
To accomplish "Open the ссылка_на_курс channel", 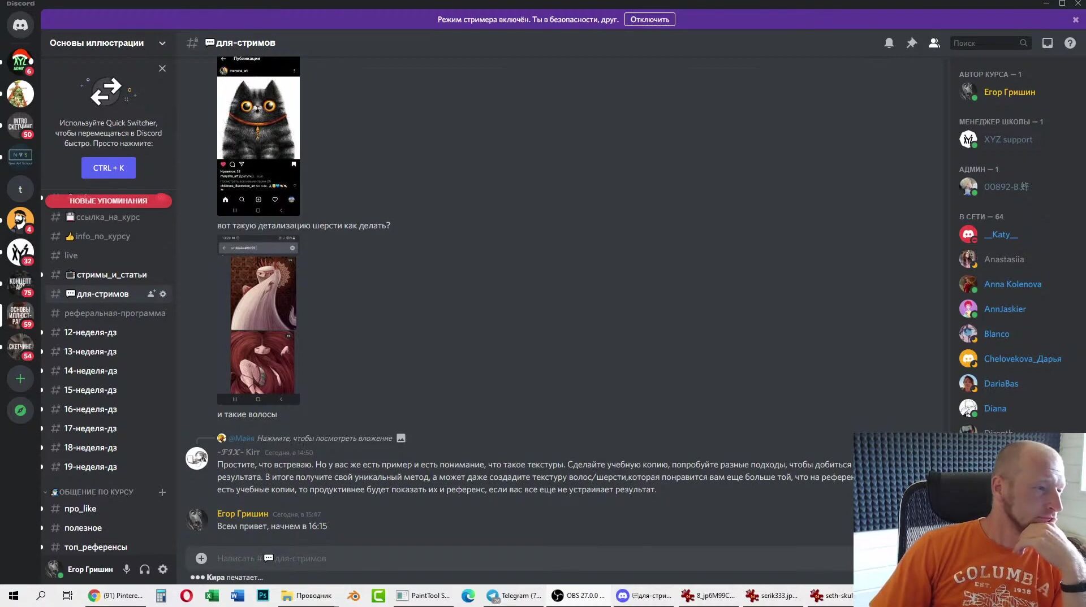I will (x=109, y=217).
